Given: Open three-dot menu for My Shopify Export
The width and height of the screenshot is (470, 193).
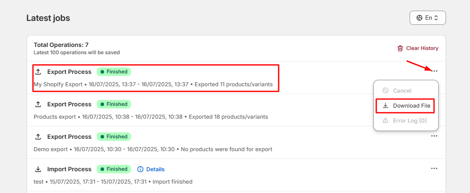Looking at the screenshot, I should 434,71.
